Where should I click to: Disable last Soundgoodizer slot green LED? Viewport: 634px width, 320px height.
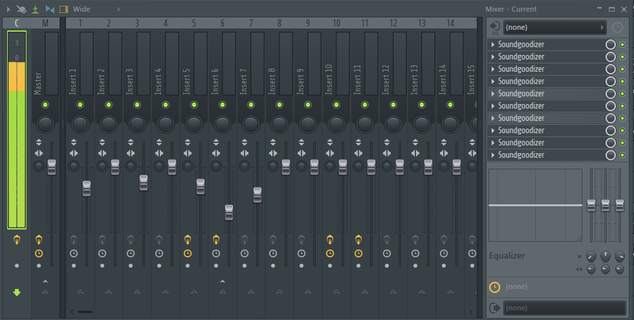622,155
